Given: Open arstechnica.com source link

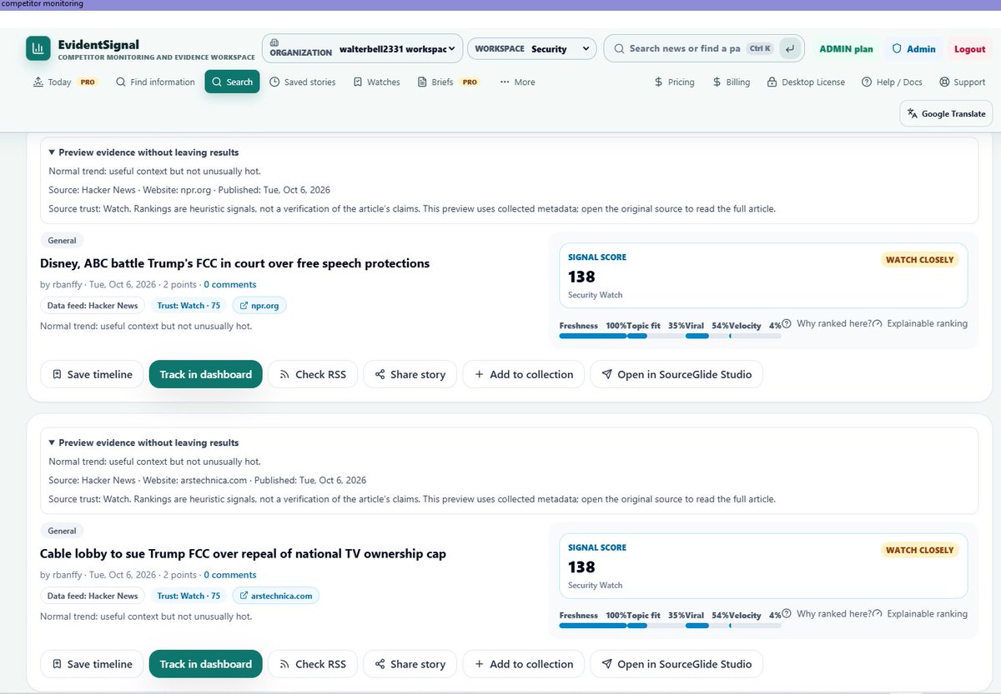Looking at the screenshot, I should click(x=275, y=596).
